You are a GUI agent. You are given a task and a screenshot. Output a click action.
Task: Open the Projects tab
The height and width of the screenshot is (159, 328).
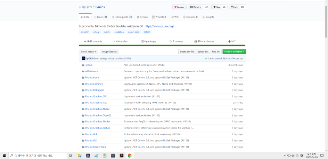coord(159,17)
